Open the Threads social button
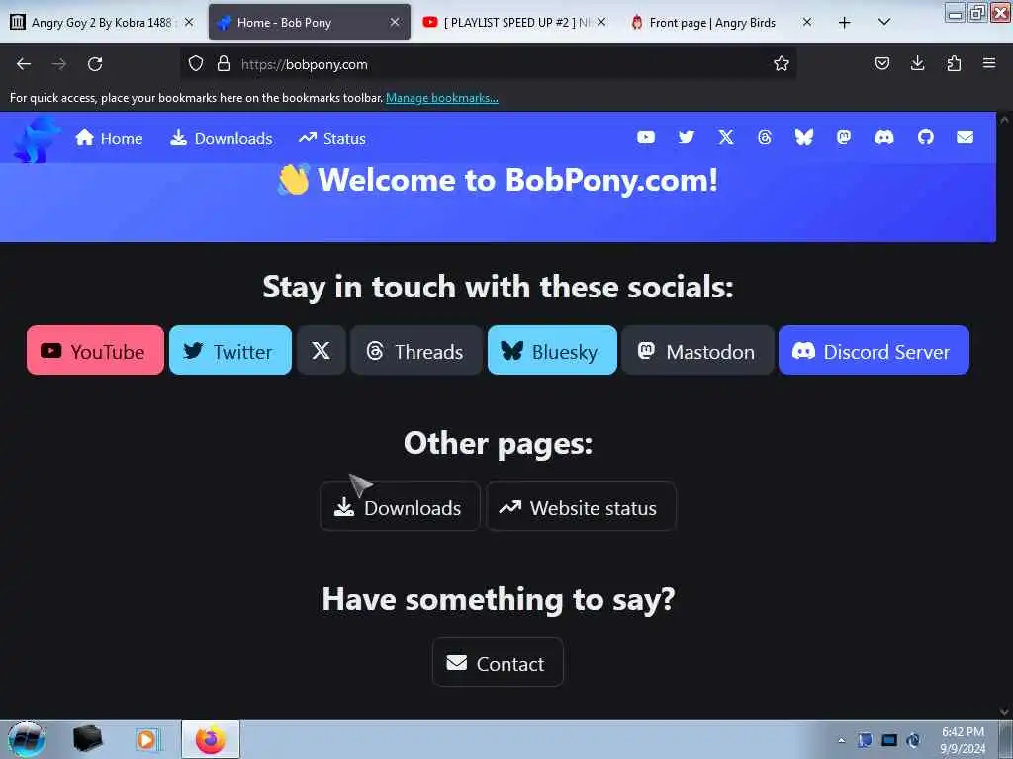Image resolution: width=1013 pixels, height=759 pixels. 416,351
